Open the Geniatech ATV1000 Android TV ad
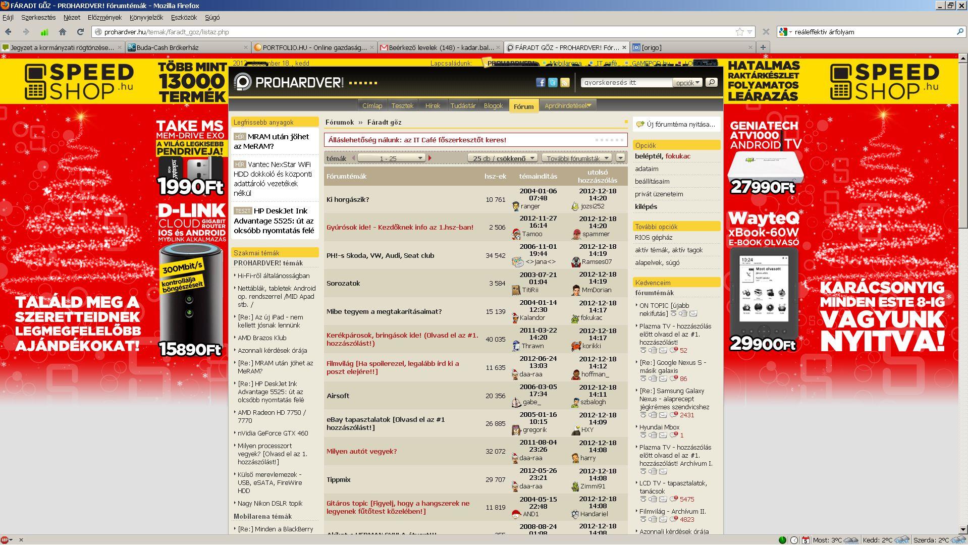 click(765, 157)
